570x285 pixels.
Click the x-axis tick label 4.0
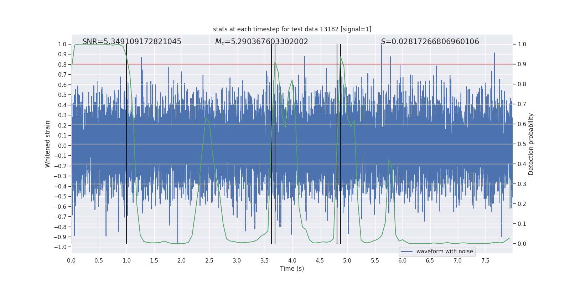pos(292,261)
